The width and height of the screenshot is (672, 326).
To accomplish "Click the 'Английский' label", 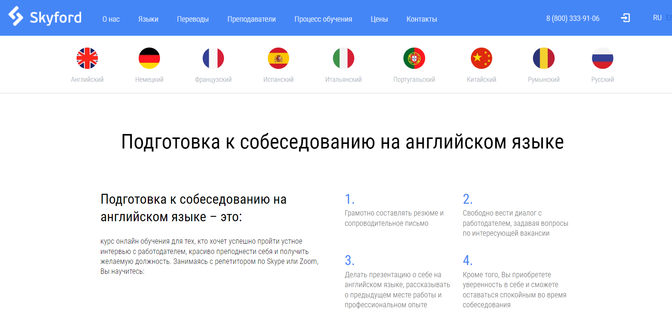I will pos(87,80).
